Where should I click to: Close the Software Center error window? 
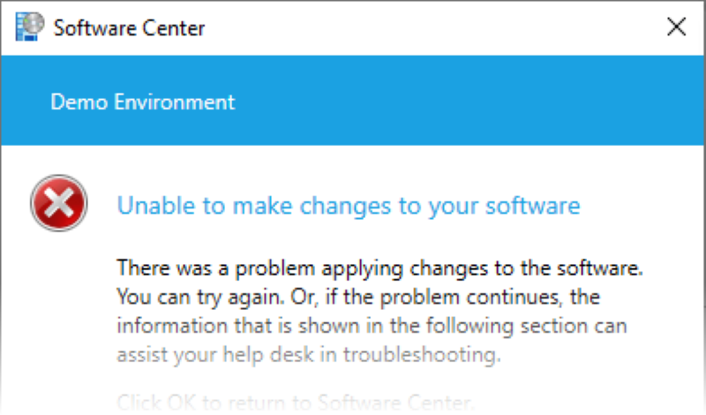[676, 26]
